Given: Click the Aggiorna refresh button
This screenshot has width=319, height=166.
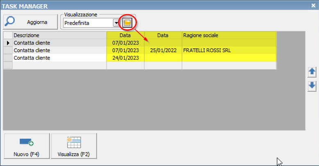Looking at the screenshot, I should point(31,22).
